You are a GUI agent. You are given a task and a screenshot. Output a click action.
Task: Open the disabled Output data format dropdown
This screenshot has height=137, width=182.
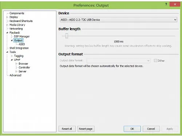tap(118, 61)
